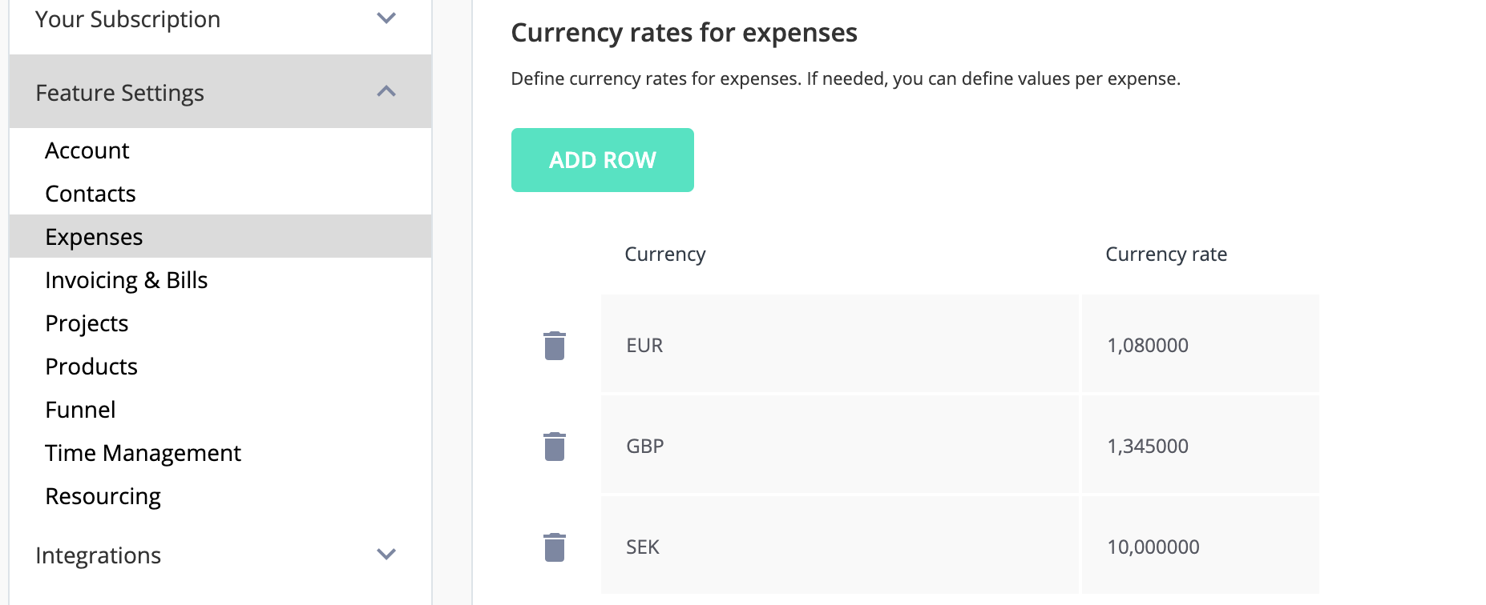
Task: Delete the GBP currency row
Action: click(555, 447)
